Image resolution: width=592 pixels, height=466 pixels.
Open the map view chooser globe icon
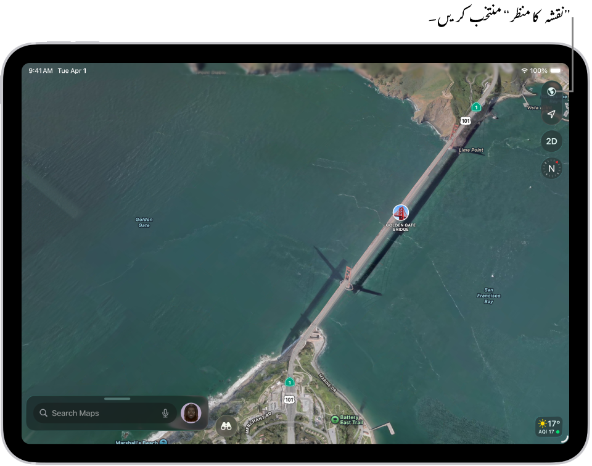click(x=551, y=91)
